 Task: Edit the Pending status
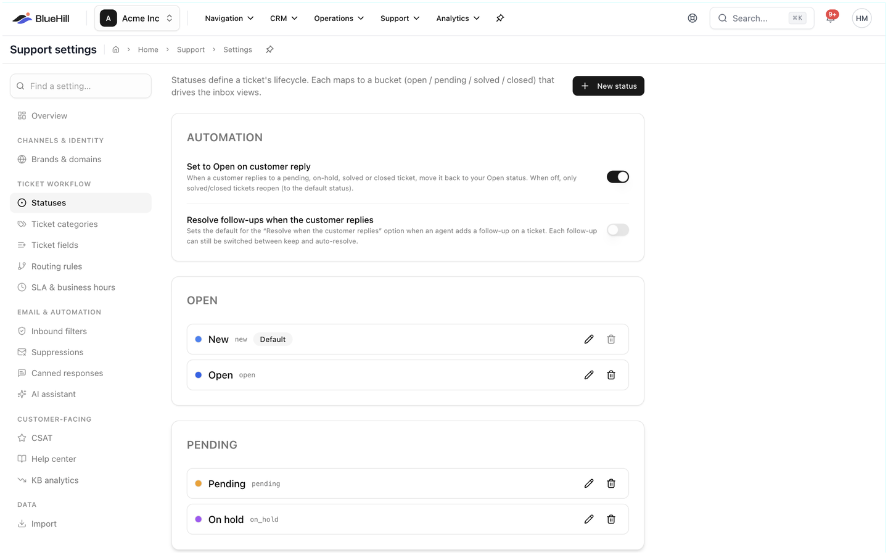(x=589, y=483)
